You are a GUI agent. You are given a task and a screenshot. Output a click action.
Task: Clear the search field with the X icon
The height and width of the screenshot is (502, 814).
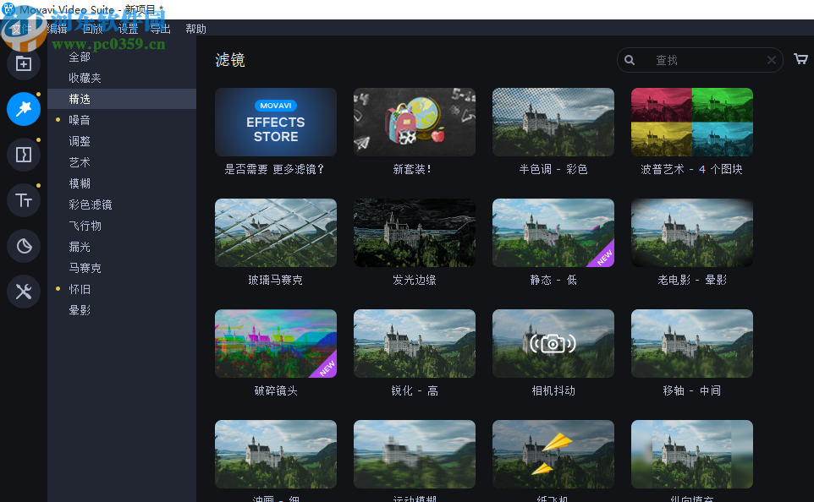tap(771, 60)
